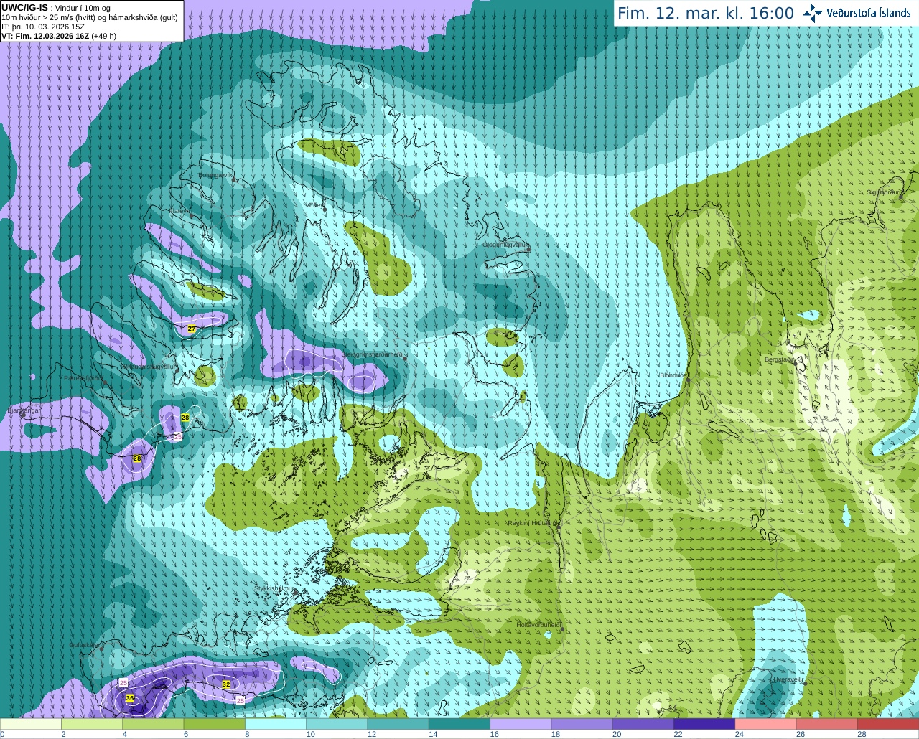Click the yellow 27 gust marker

pyautogui.click(x=192, y=329)
